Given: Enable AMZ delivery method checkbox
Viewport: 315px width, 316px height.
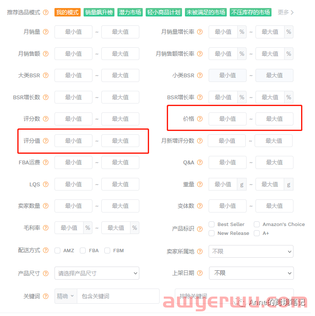Looking at the screenshot, I should coord(57,251).
